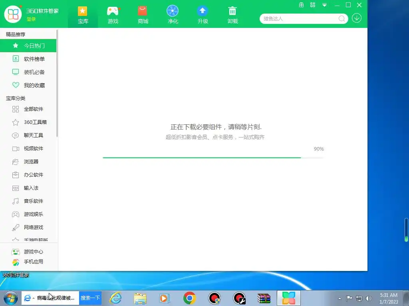
Task: Open the 升级 tab
Action: (x=203, y=15)
